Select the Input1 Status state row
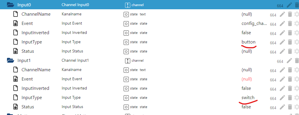 point(149,107)
